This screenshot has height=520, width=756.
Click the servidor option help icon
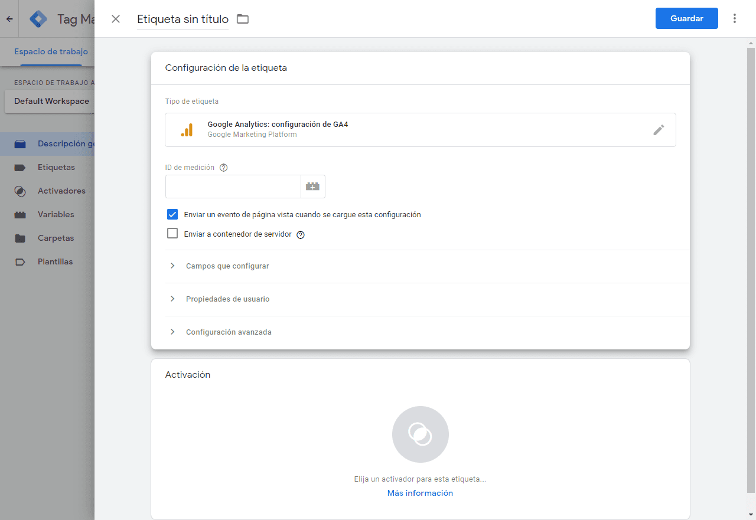(x=301, y=234)
